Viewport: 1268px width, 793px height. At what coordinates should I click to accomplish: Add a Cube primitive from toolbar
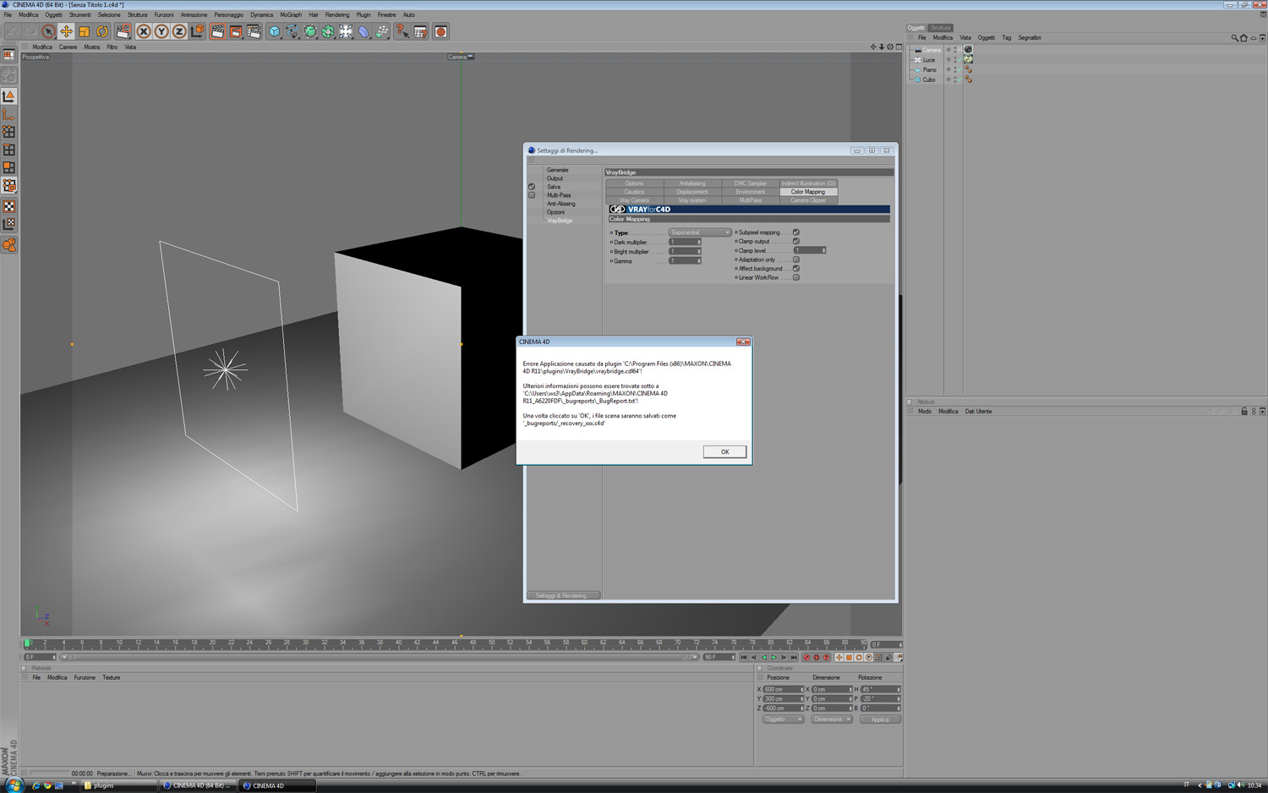coord(275,31)
